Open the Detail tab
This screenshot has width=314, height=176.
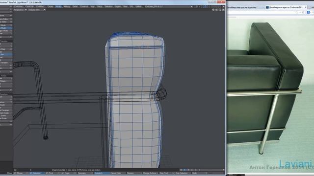[75, 6]
